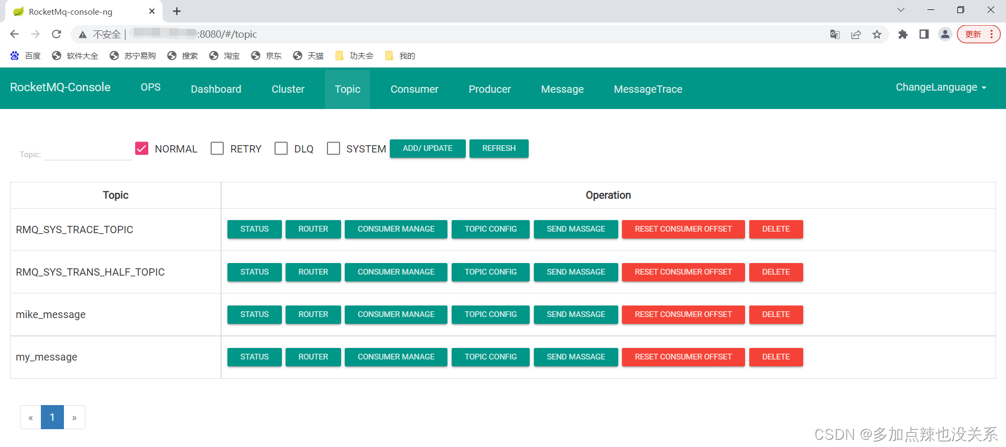The image size is (1006, 447).
Task: Enable the SYSTEM checkbox
Action: pyautogui.click(x=333, y=148)
